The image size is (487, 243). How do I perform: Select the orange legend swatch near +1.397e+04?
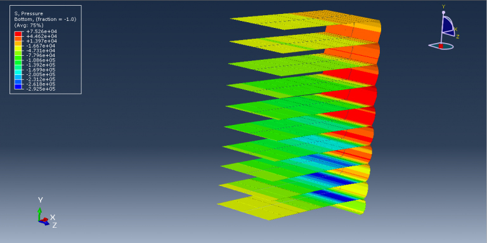coord(18,44)
